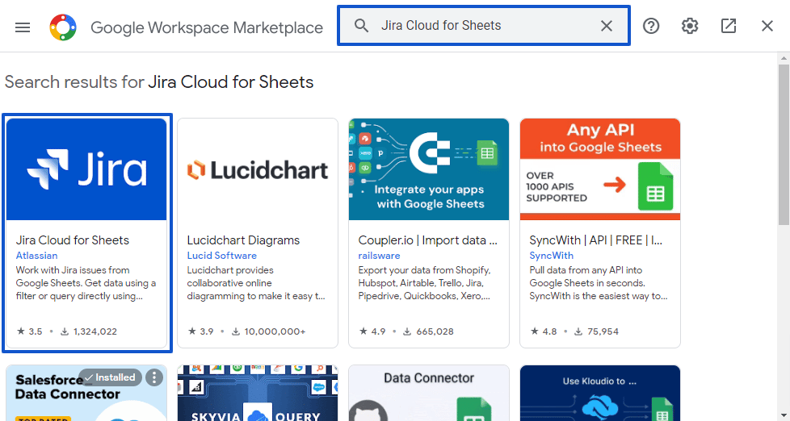790x421 pixels.
Task: Open the hamburger main menu
Action: 23,27
